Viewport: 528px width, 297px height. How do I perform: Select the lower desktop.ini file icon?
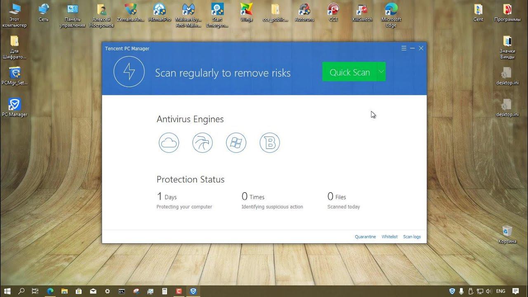[x=507, y=107]
